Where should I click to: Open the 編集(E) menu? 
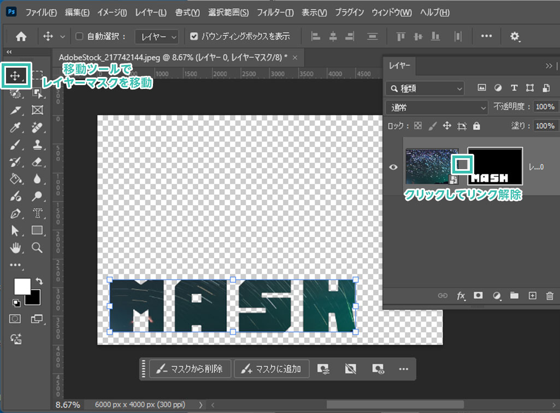(77, 13)
